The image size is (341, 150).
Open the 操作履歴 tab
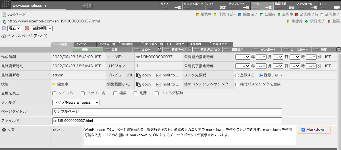click(199, 44)
